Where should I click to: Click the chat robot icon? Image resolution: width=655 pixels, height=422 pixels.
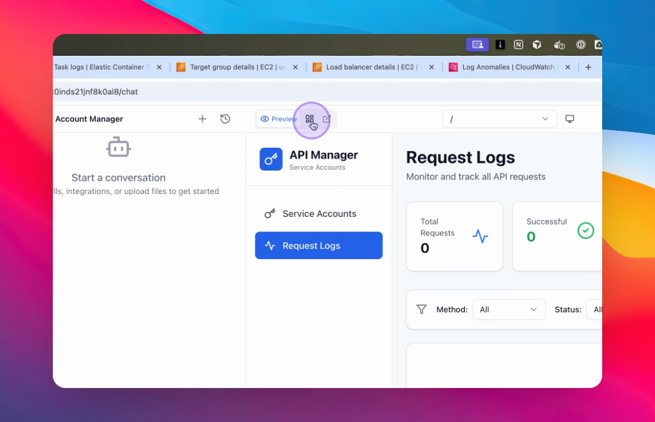coord(119,147)
